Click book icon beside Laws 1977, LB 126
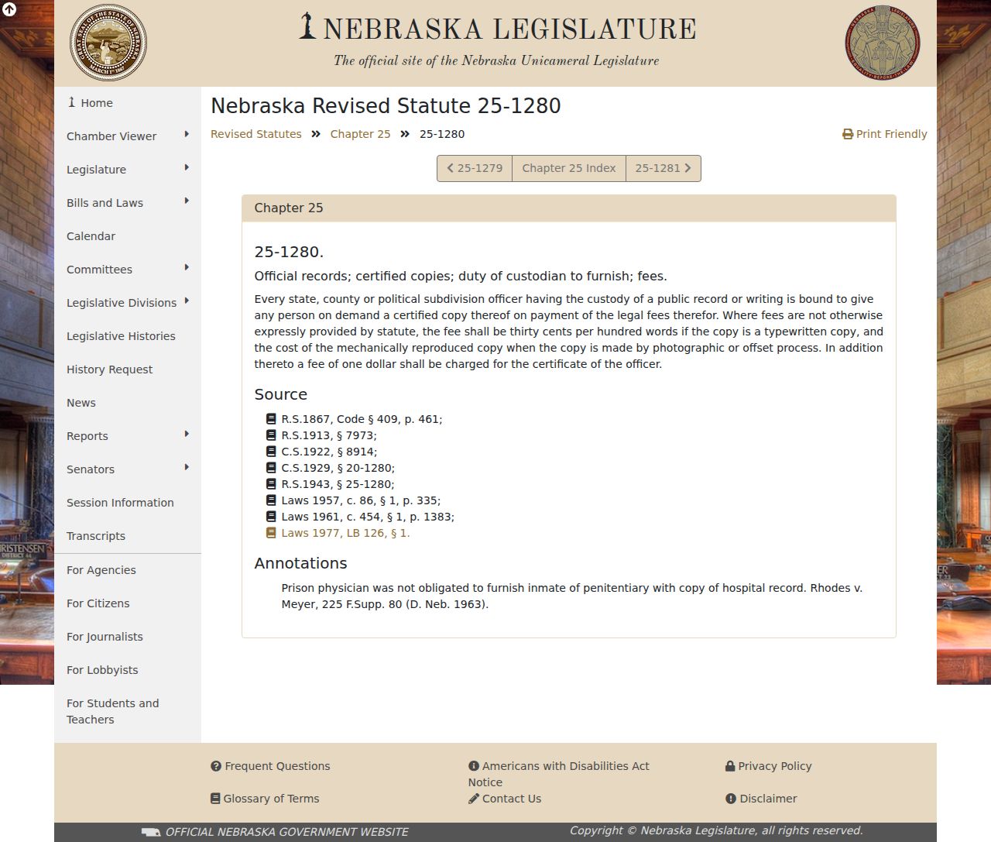Viewport: 991px width, 842px height. click(271, 532)
